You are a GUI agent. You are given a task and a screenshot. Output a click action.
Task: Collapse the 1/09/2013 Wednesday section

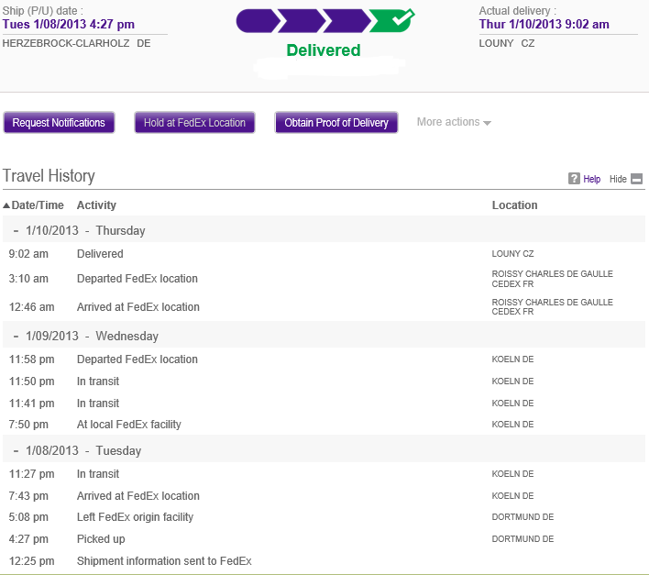tap(16, 336)
